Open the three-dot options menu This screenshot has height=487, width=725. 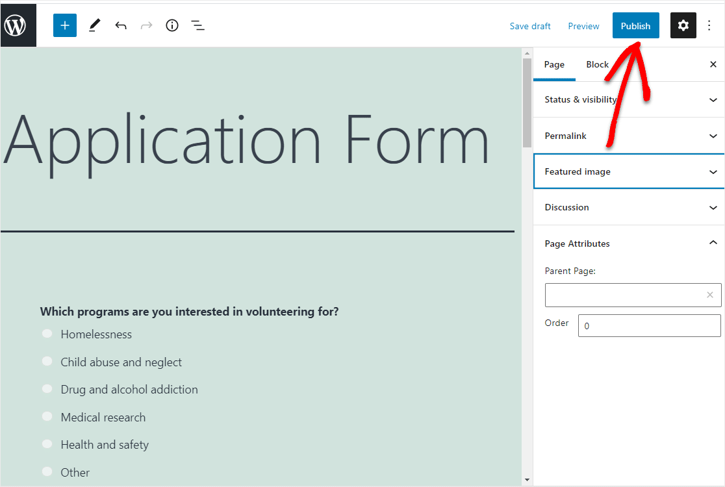pyautogui.click(x=709, y=25)
